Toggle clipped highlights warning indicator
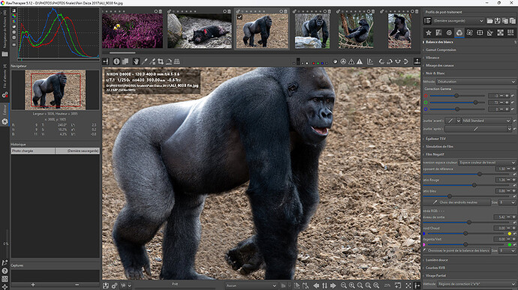518x290 pixels. tap(360, 61)
